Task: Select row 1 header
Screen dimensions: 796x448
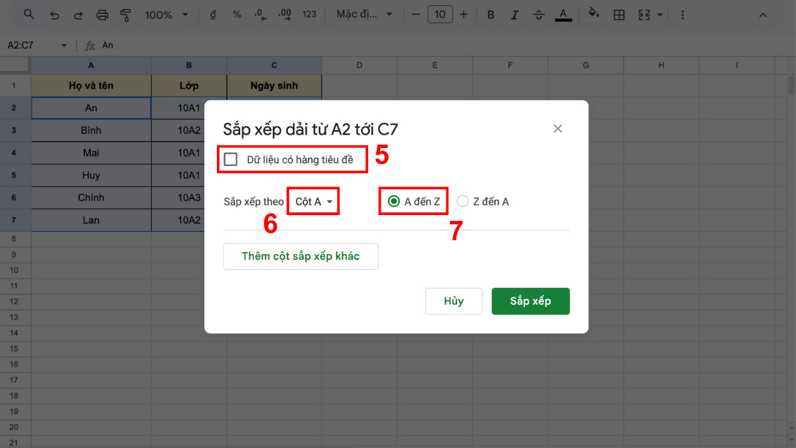Action: point(15,86)
